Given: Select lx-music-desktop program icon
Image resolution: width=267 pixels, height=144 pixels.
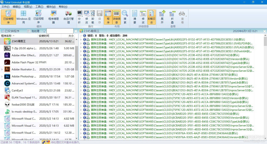Looking at the screenshot, I should [7, 112].
